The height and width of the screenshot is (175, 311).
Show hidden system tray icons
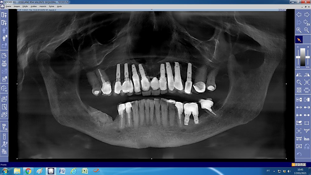pyautogui.click(x=274, y=171)
